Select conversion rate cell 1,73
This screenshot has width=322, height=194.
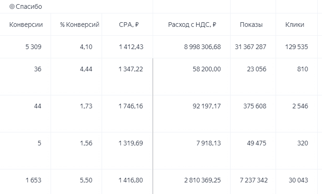[86, 106]
